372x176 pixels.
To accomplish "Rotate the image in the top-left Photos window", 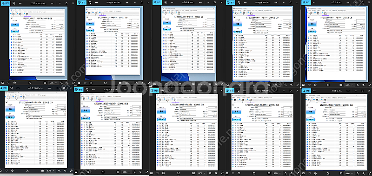I will pos(14,3).
